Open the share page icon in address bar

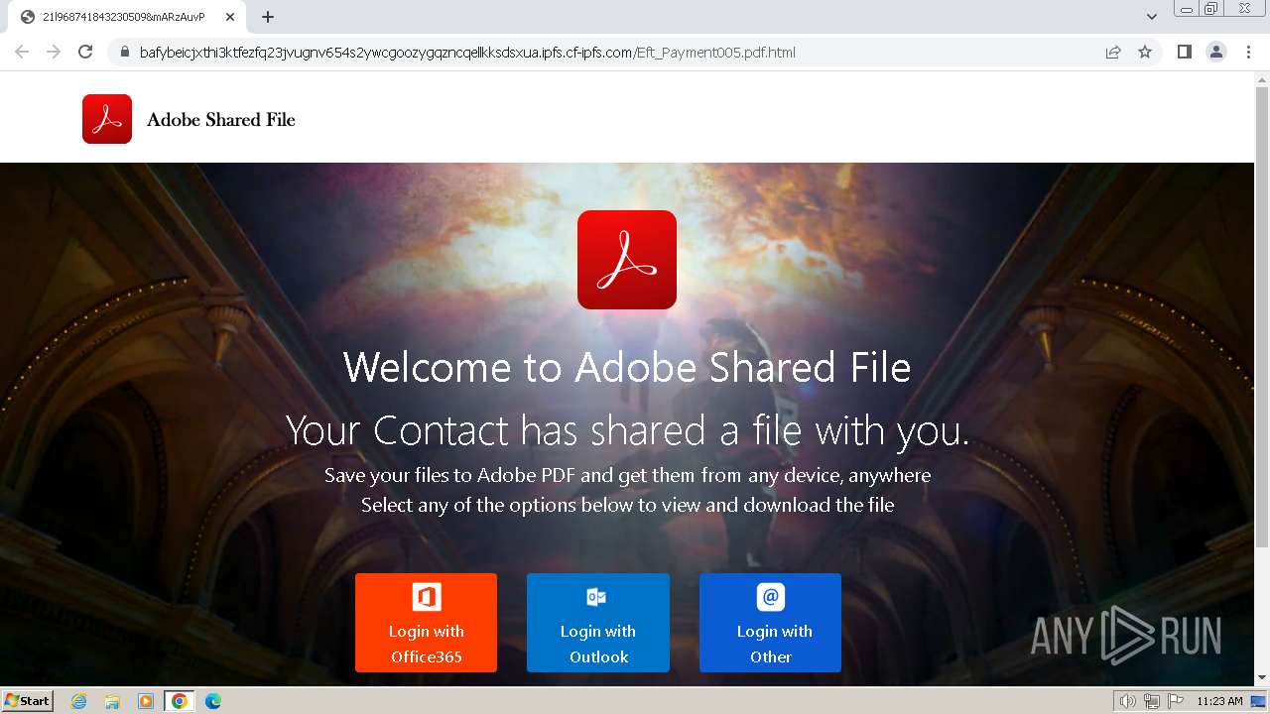coord(1113,53)
